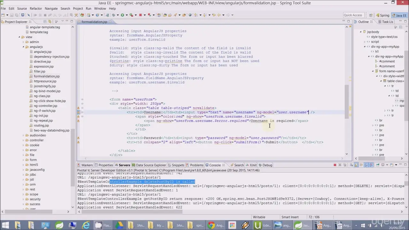Maximize the Console panel
Screen dimensions: 409x230
[405, 165]
